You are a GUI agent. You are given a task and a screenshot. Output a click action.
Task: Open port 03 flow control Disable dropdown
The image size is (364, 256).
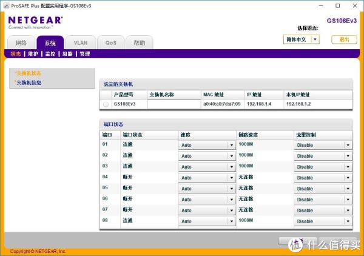(323, 167)
